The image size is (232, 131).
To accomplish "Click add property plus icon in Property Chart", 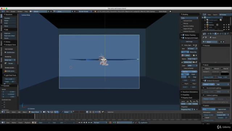I will pos(194,110).
